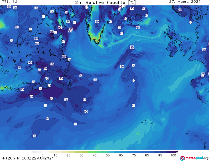Screen dimensions: 209x161
Task: Click the legend value '25'
Action: point(68,155)
